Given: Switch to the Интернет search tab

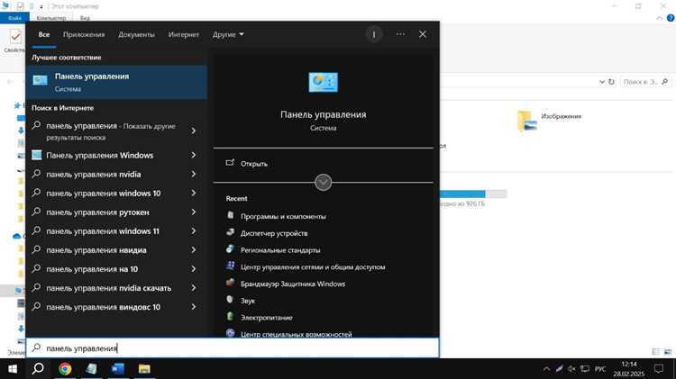Looking at the screenshot, I should (184, 34).
